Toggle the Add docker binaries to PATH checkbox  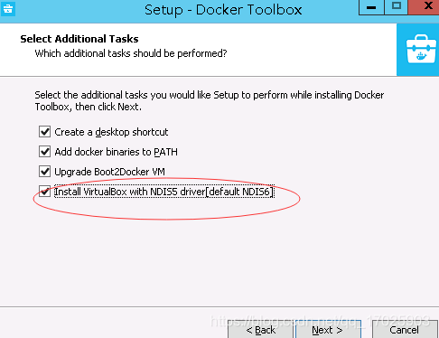click(x=44, y=152)
